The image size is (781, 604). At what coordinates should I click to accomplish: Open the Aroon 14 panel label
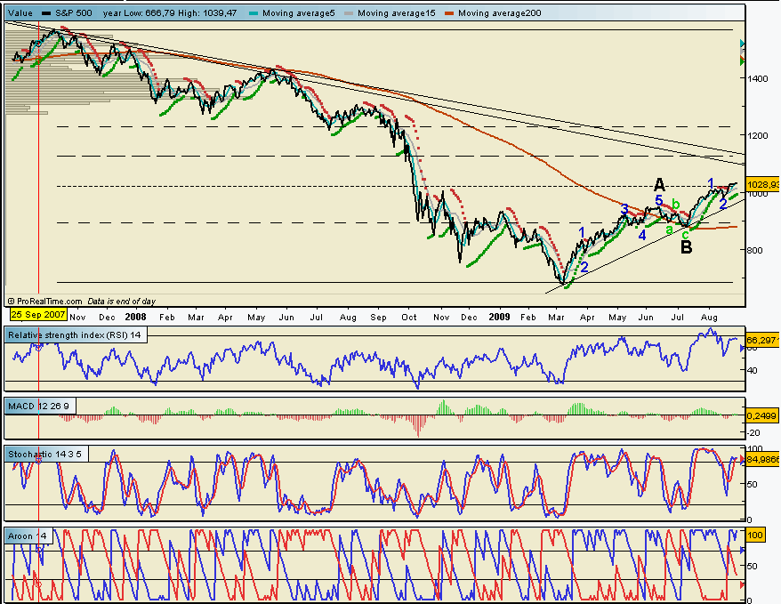[x=28, y=536]
